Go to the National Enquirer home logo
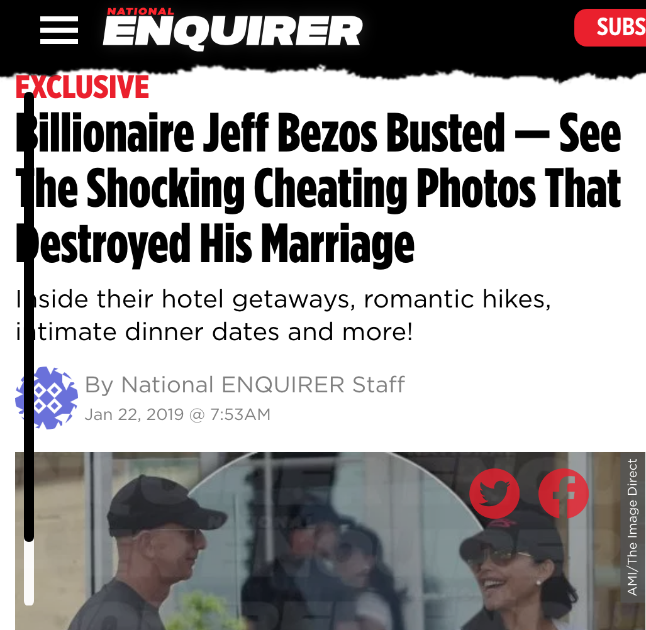 (x=233, y=29)
